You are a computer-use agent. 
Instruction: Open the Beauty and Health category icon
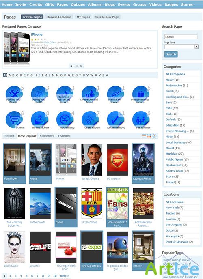[x=39, y=94]
